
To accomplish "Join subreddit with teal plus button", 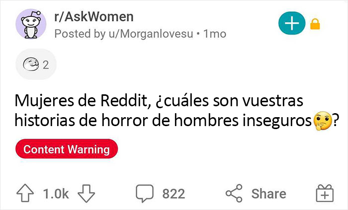I will [x=292, y=23].
